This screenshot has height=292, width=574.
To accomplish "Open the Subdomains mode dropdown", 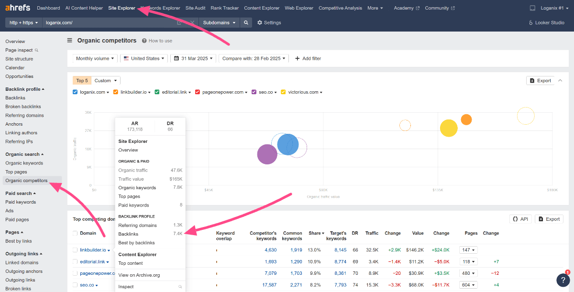I will 219,22.
